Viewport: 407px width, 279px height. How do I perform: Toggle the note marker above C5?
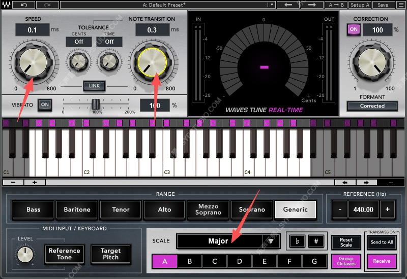coord(327,123)
